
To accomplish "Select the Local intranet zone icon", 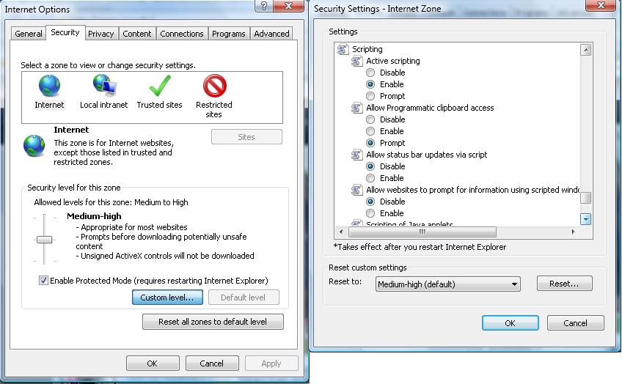I will point(105,85).
